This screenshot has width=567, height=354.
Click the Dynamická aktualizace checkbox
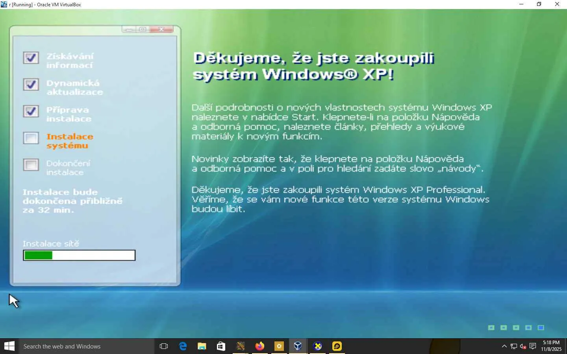pos(31,85)
